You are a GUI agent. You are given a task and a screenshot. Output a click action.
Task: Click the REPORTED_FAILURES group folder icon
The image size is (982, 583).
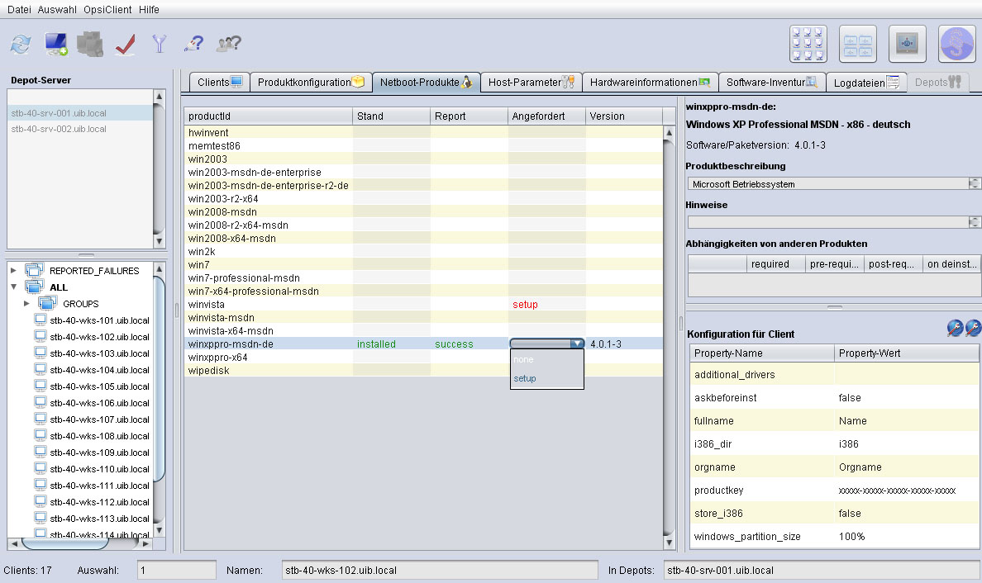click(34, 270)
